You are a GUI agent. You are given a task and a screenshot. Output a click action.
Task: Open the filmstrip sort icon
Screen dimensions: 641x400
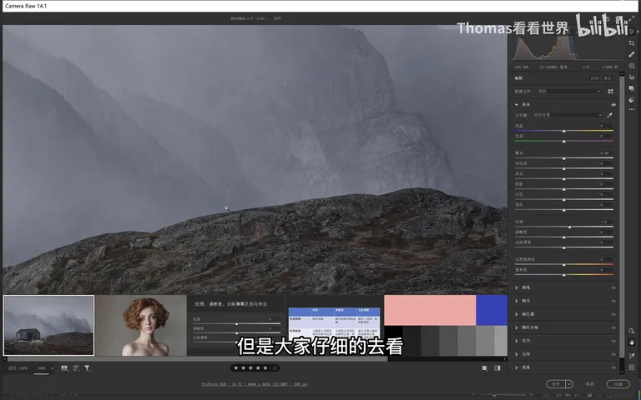coord(76,368)
